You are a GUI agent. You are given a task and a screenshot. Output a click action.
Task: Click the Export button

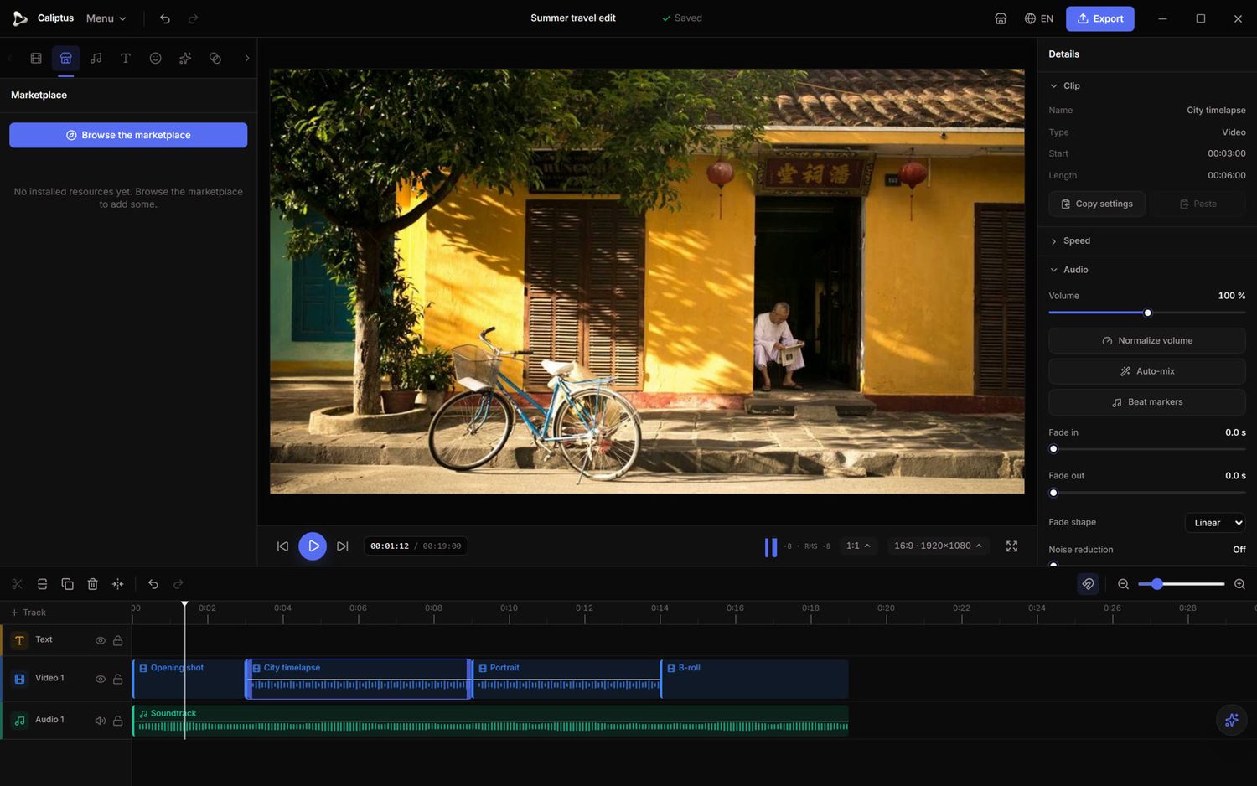click(x=1100, y=18)
